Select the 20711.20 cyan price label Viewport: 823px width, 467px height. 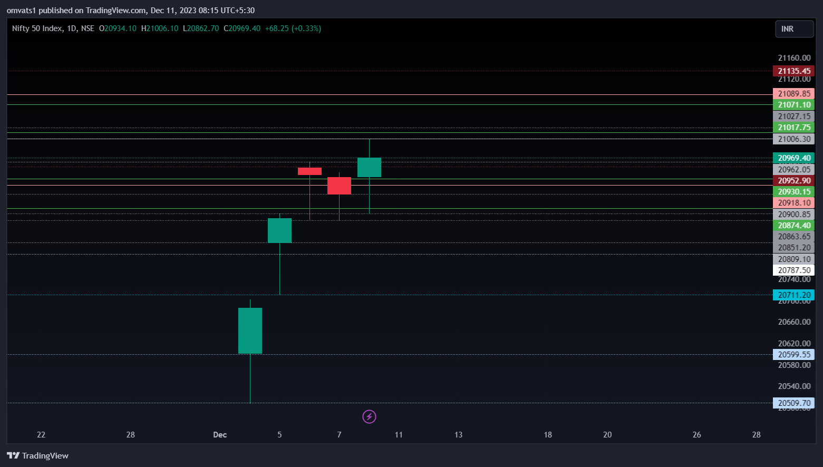pos(793,295)
